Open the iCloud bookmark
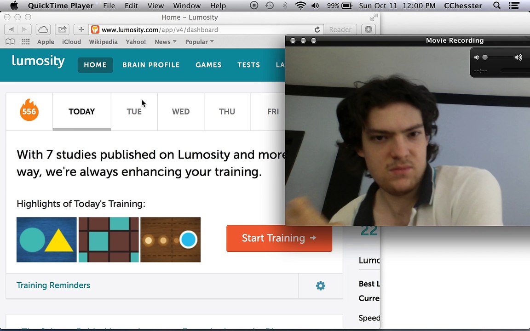The height and width of the screenshot is (331, 530). [x=71, y=42]
